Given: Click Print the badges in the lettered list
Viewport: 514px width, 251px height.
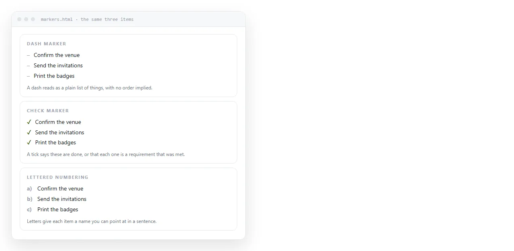Looking at the screenshot, I should [58, 209].
